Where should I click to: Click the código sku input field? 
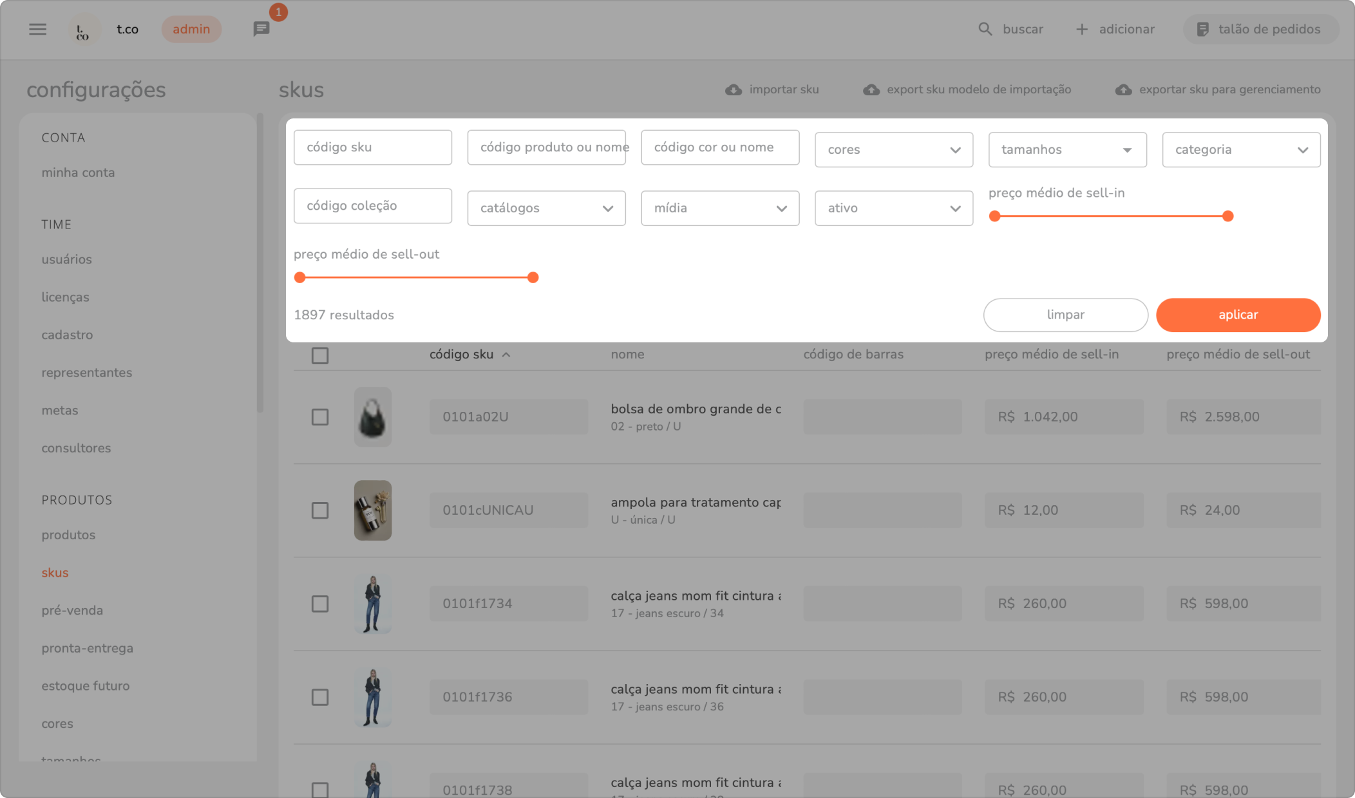(372, 147)
